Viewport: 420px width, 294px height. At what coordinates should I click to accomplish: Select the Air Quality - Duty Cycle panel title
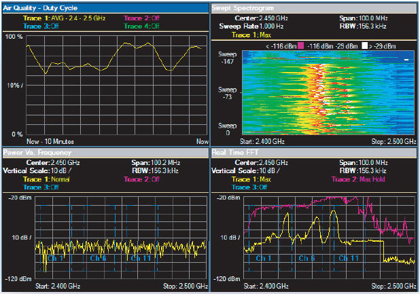click(x=41, y=8)
